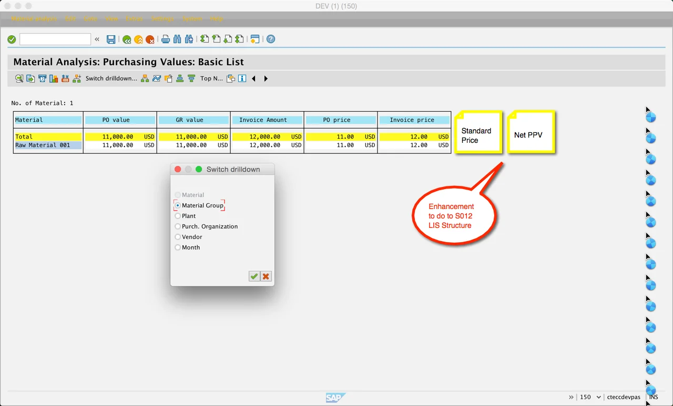Image resolution: width=673 pixels, height=406 pixels.
Task: Click the Total row label
Action: (x=24, y=137)
